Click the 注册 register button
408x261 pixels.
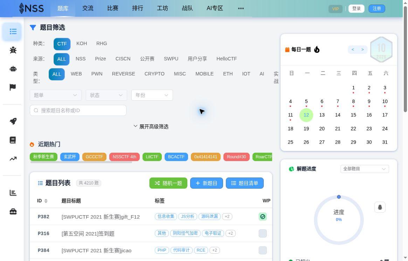pyautogui.click(x=377, y=9)
